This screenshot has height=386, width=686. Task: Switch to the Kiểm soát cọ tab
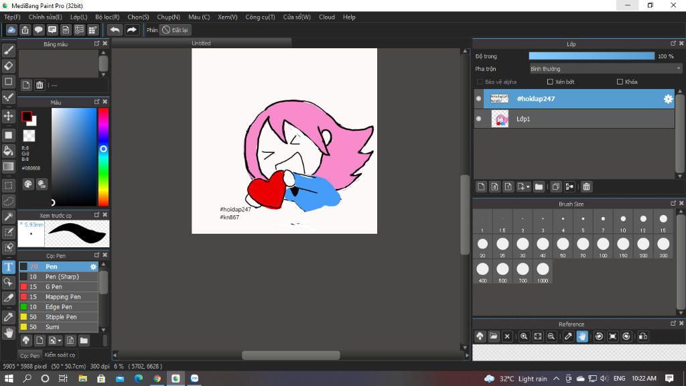pos(60,355)
